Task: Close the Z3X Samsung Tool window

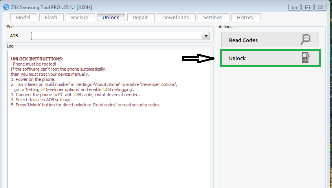Action: click(x=320, y=7)
